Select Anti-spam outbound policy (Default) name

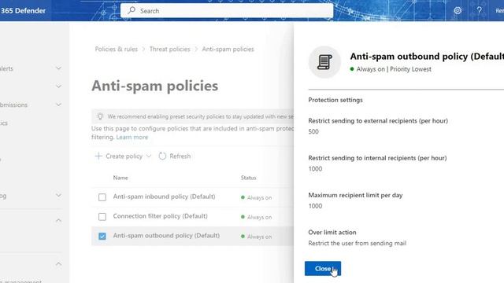click(x=166, y=236)
